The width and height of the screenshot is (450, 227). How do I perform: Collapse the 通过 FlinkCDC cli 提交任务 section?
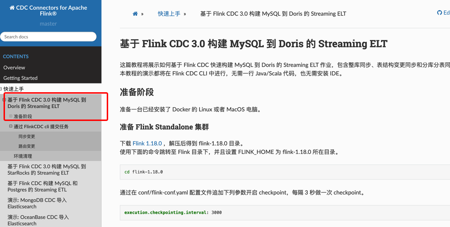click(11, 126)
